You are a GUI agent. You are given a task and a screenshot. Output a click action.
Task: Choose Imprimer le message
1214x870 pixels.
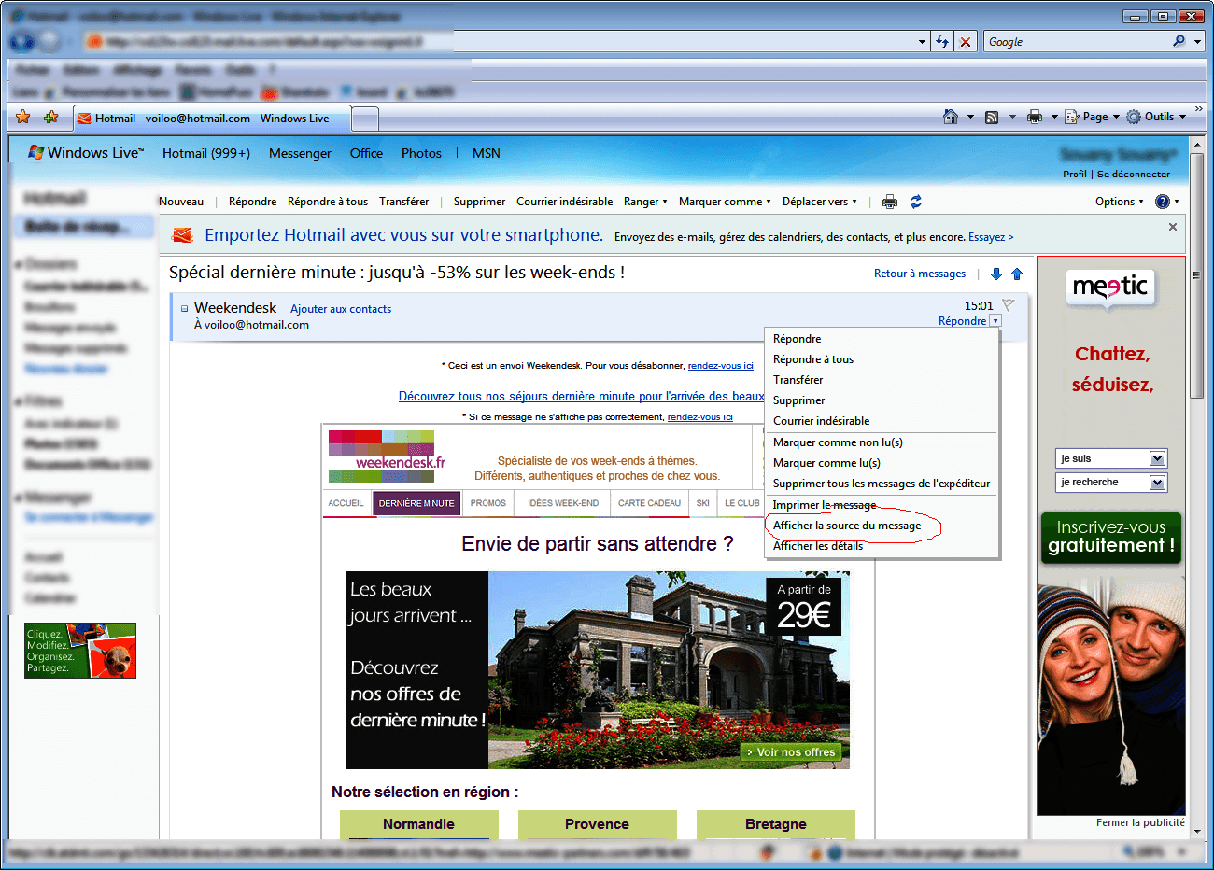tap(882, 505)
